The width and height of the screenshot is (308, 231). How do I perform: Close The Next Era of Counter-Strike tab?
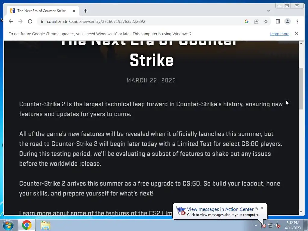coord(74,11)
